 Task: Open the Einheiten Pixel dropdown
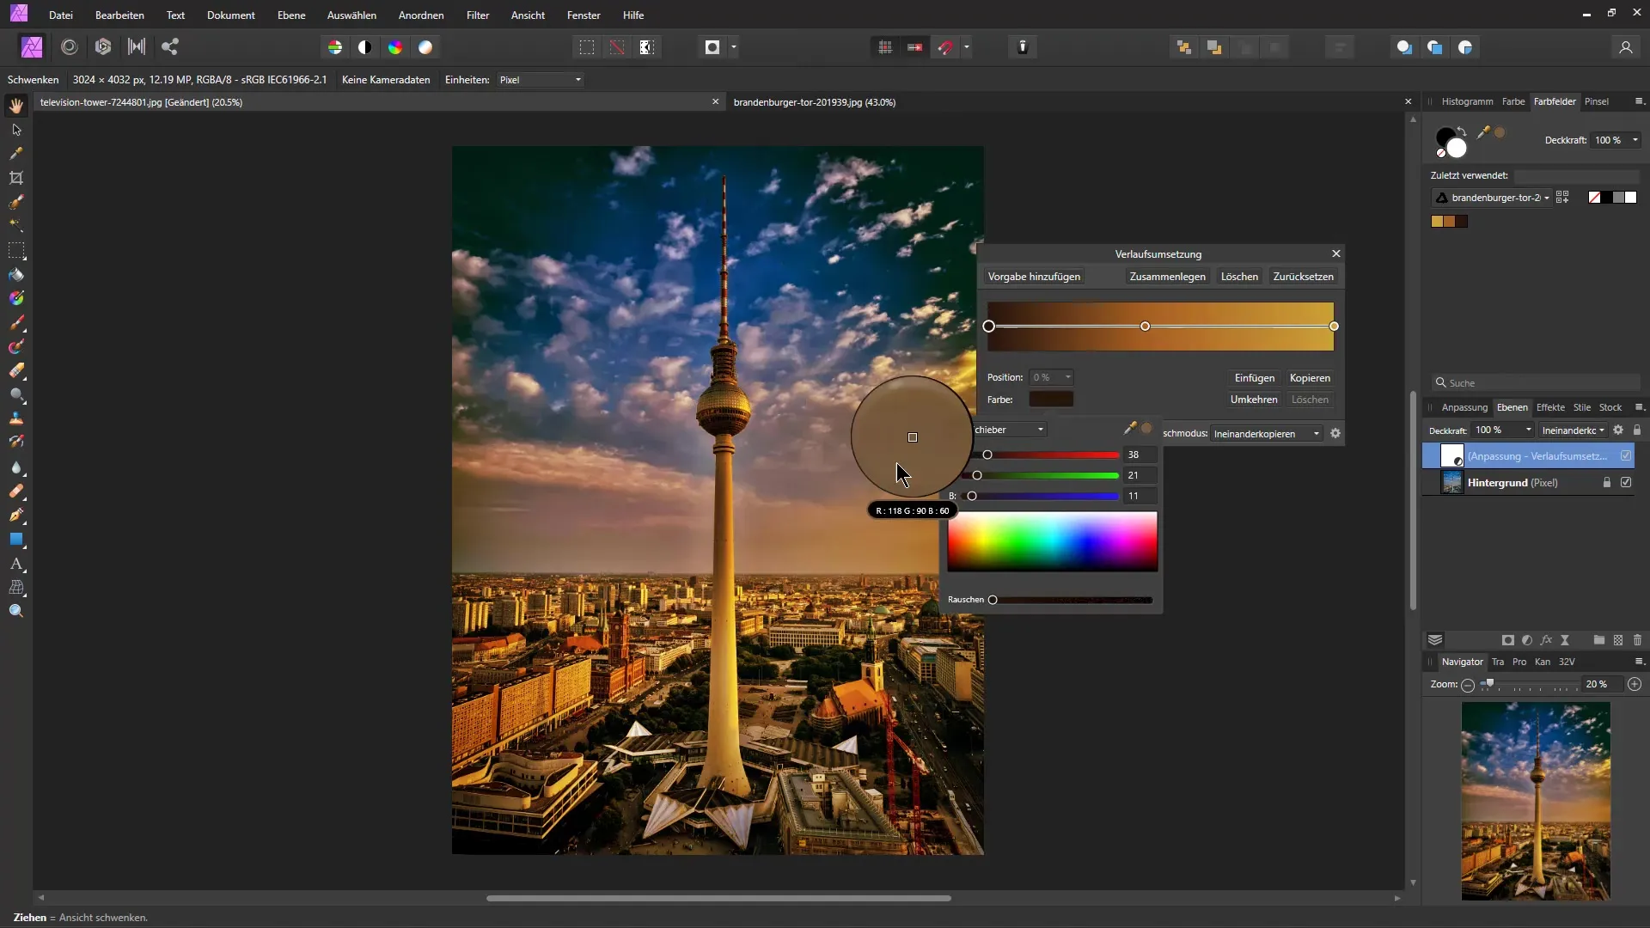point(541,80)
